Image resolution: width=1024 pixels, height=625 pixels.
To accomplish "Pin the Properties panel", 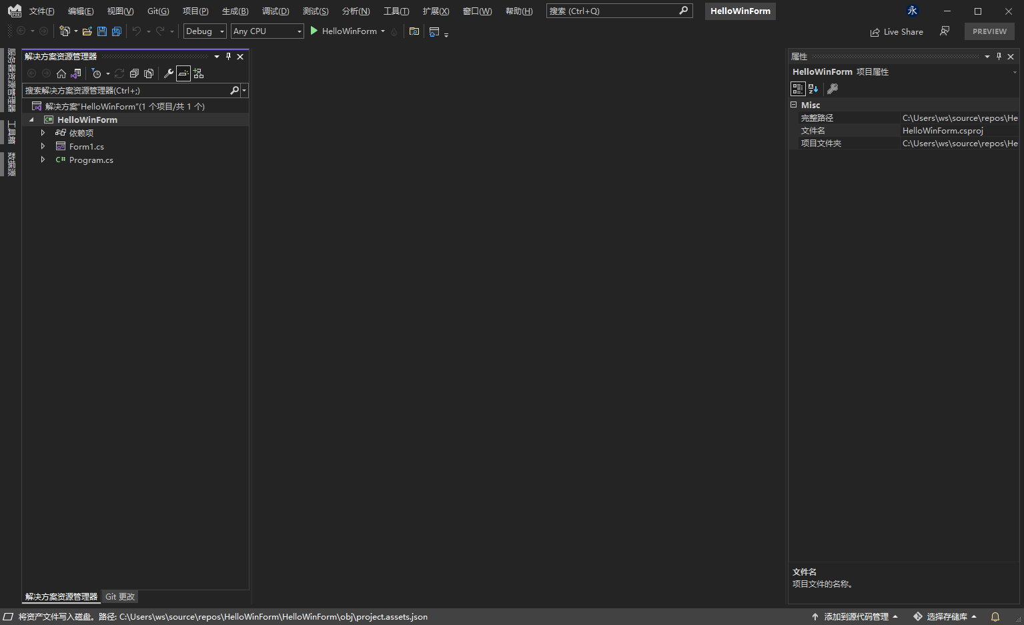I will coord(999,57).
